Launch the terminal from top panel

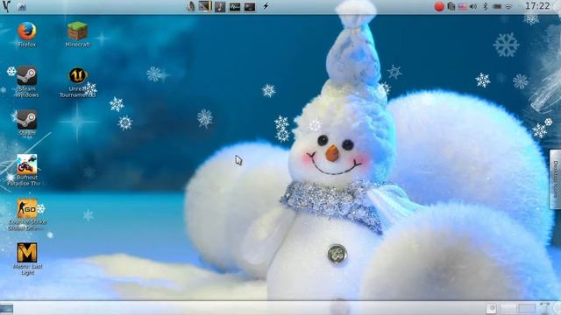click(x=249, y=6)
